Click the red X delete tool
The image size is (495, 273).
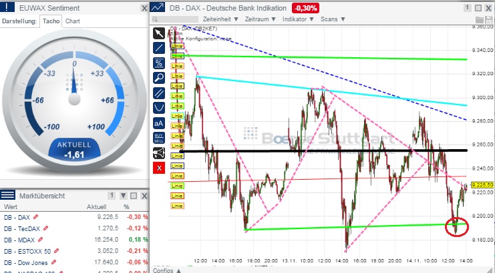pyautogui.click(x=159, y=168)
